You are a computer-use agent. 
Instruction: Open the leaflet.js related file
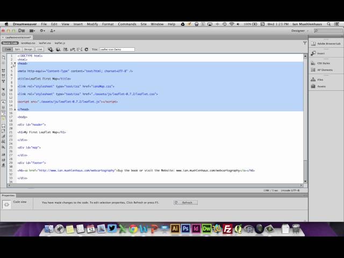click(x=60, y=43)
